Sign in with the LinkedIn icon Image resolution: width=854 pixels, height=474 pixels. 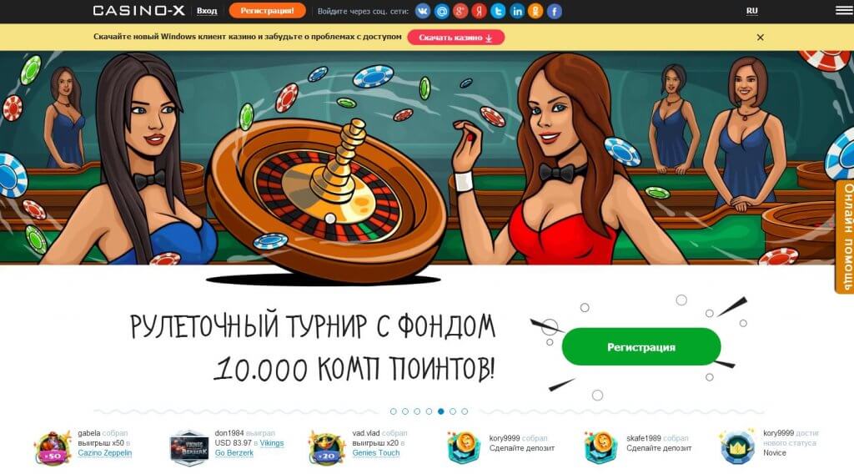click(x=517, y=11)
